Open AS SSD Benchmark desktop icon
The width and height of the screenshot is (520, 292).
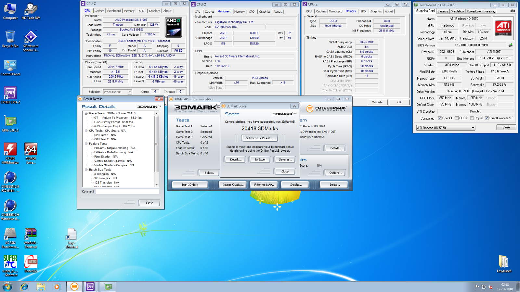coord(10,238)
